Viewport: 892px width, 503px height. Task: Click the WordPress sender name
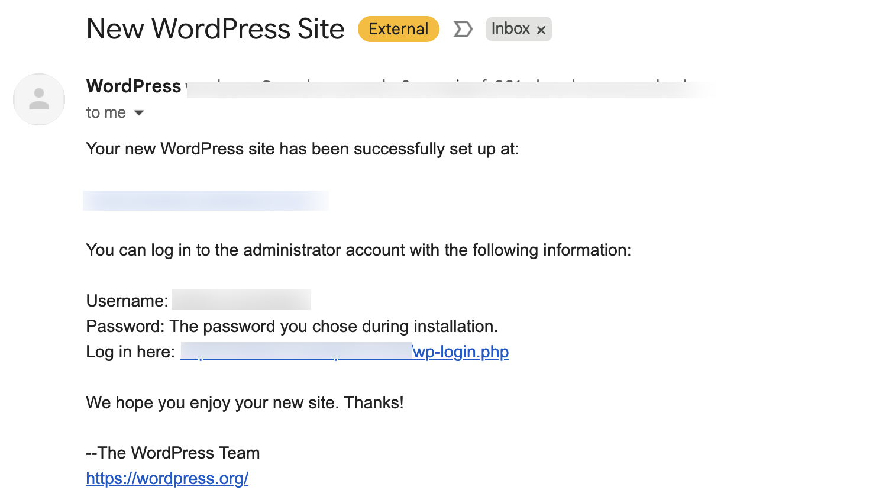point(133,86)
